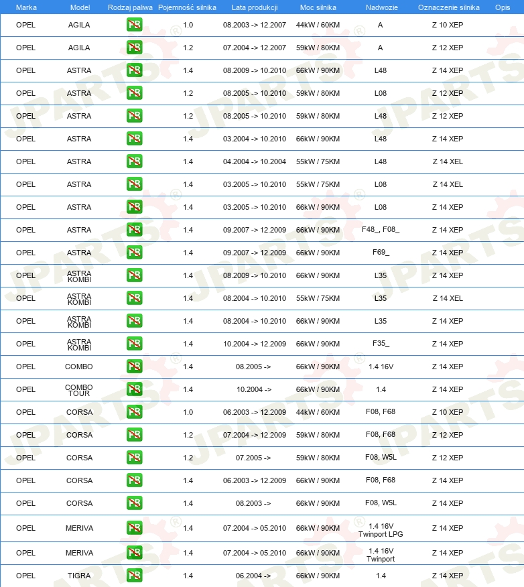524x587 pixels.
Task: Click the '06.2004 ->' production date
Action: 253,576
